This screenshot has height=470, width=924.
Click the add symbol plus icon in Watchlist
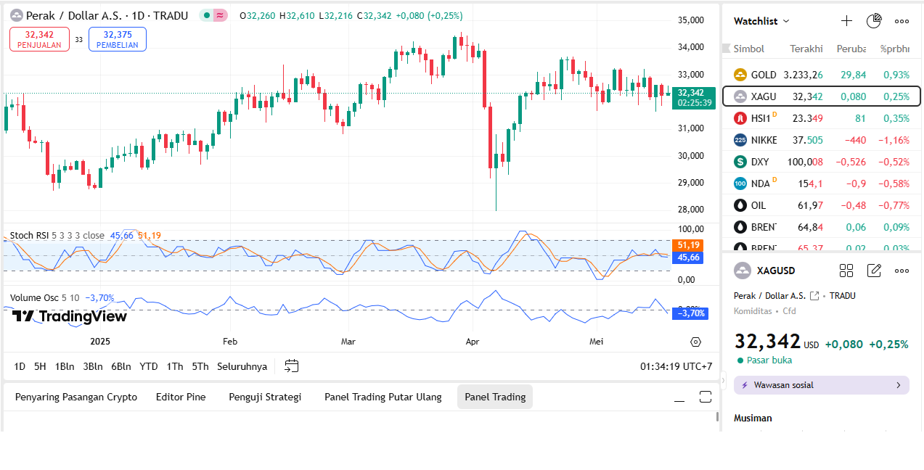846,21
